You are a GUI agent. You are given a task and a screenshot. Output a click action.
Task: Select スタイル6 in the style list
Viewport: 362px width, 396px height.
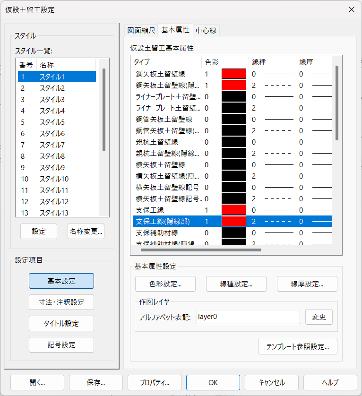pyautogui.click(x=57, y=133)
